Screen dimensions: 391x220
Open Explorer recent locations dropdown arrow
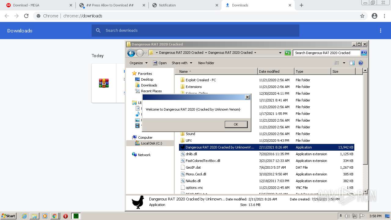[145, 53]
